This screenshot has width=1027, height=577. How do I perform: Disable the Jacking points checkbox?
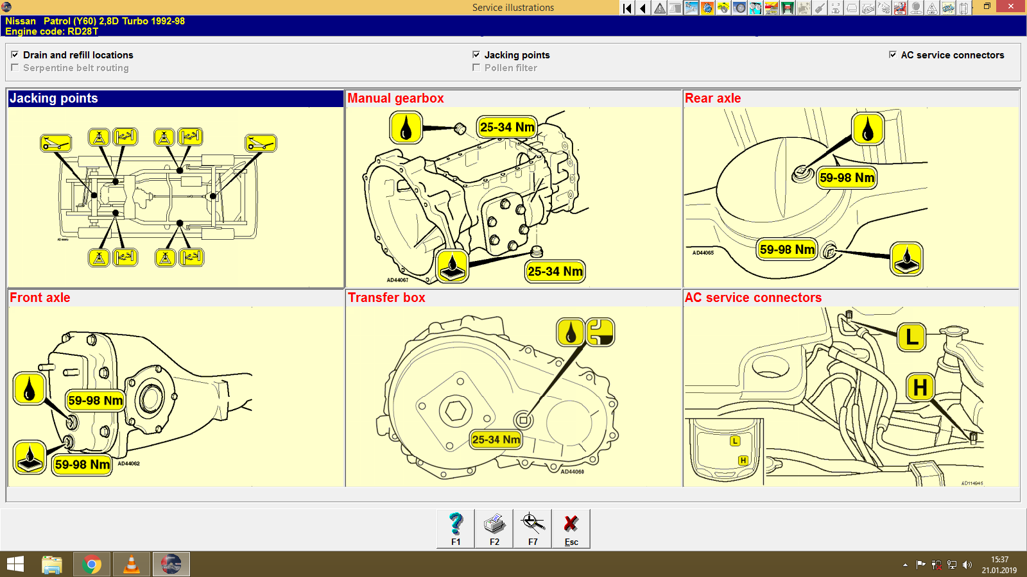476,54
